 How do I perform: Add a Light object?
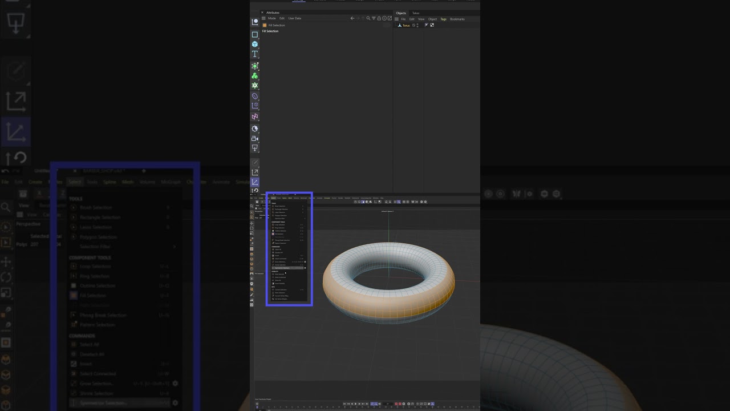pos(255,148)
